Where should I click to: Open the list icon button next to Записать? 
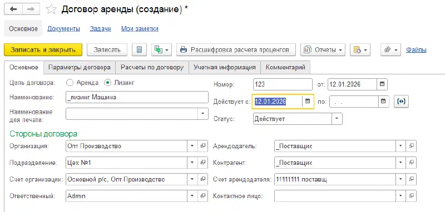[x=139, y=50]
